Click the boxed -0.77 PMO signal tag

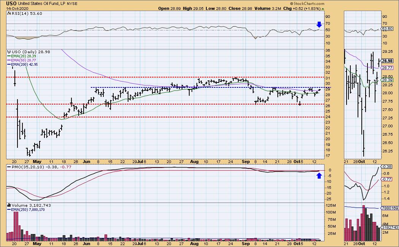387,179
